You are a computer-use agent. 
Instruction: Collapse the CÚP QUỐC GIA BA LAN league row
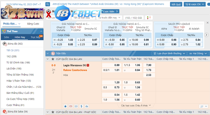coord(47,59)
